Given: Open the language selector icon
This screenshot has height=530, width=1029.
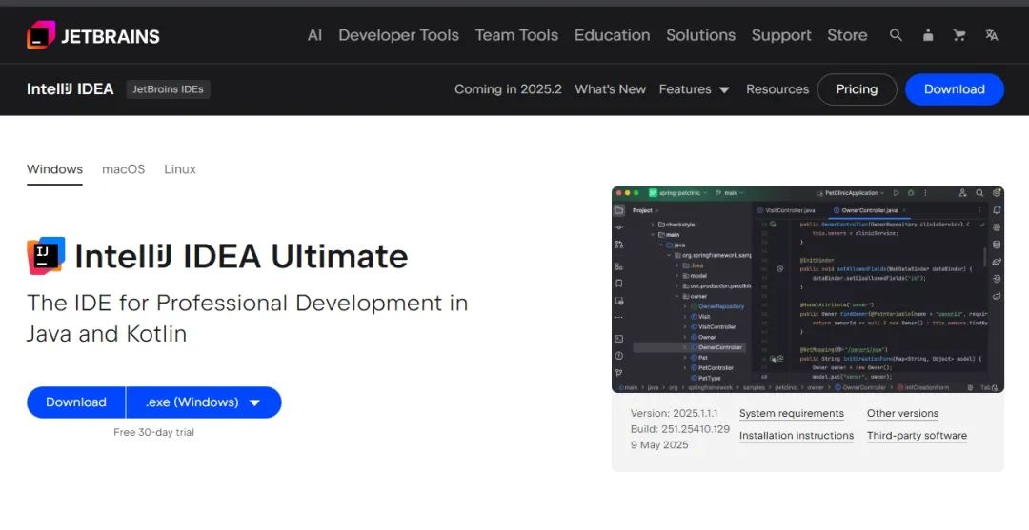Looking at the screenshot, I should coord(992,35).
